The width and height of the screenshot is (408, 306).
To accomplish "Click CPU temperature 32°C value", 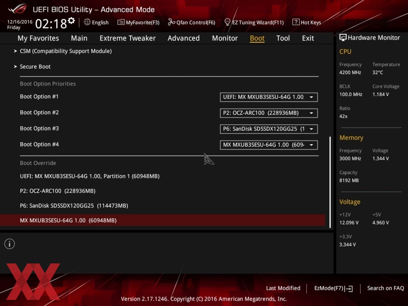I will point(378,72).
